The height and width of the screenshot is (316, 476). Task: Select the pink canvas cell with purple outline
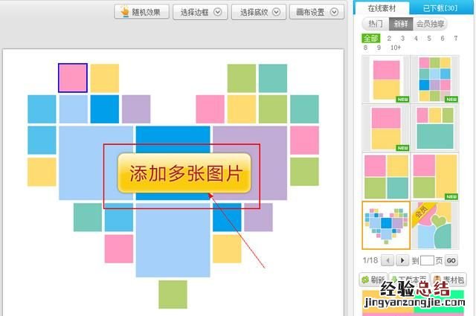[x=73, y=78]
